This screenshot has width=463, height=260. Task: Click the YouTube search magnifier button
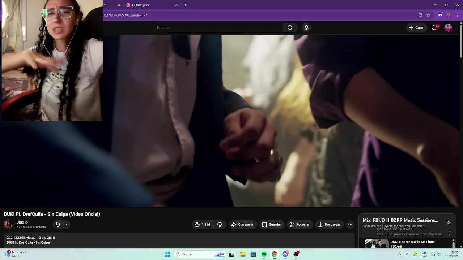pyautogui.click(x=290, y=27)
